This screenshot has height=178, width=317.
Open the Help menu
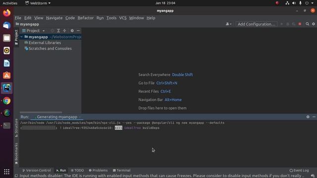click(x=151, y=18)
